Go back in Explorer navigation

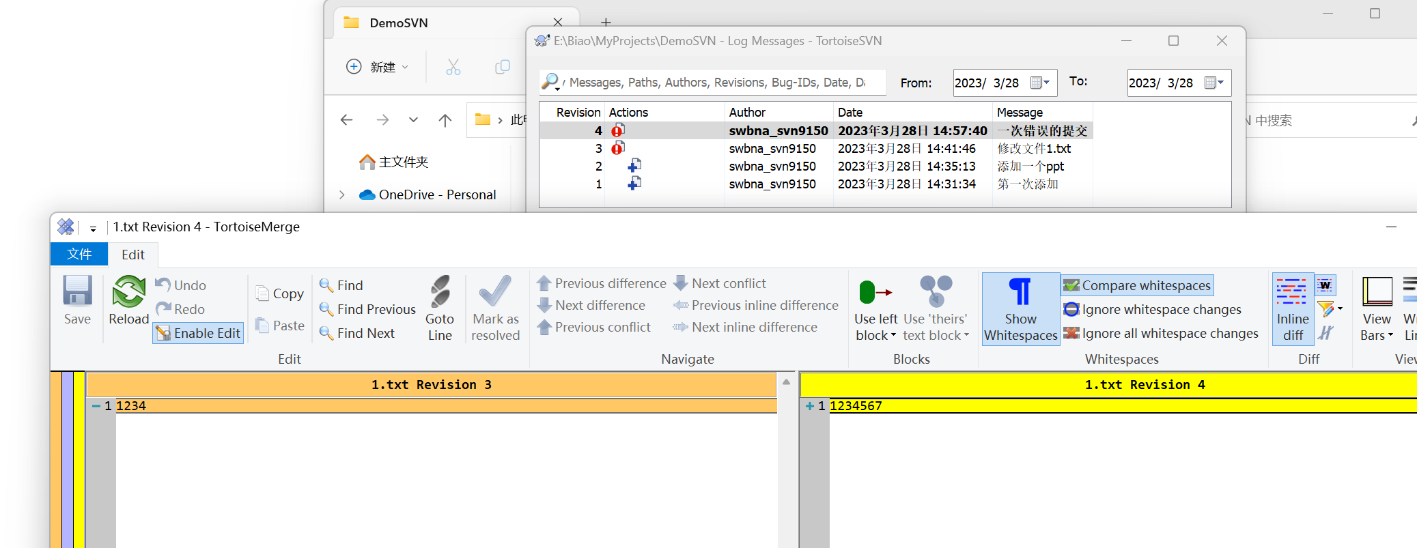[347, 120]
